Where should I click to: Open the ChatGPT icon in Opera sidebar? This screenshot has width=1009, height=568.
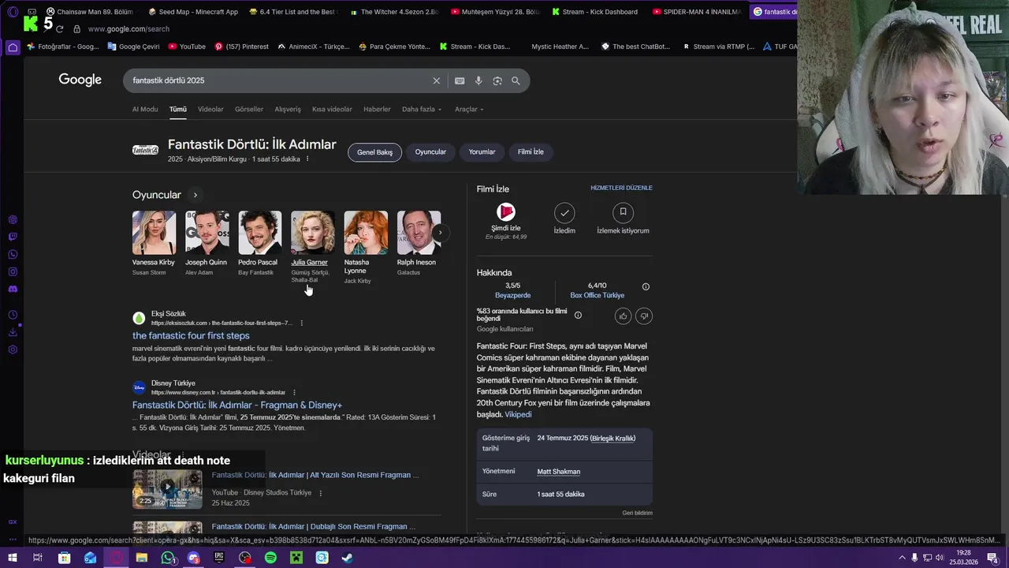(13, 219)
